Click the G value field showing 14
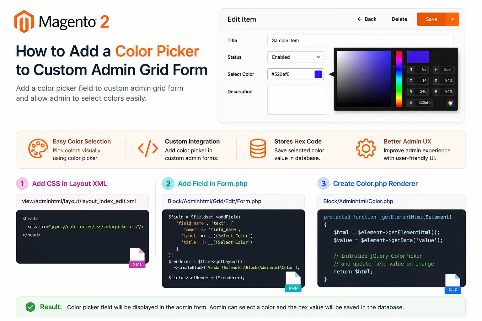Image resolution: width=482 pixels, height=321 pixels. 418,81
